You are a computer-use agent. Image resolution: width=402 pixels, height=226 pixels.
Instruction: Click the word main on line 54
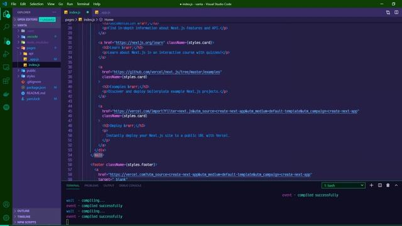[x=99, y=155]
